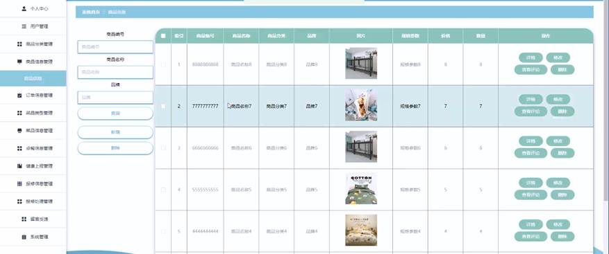
Task: Click 查看评论 for product 8888888888
Action: [x=531, y=70]
